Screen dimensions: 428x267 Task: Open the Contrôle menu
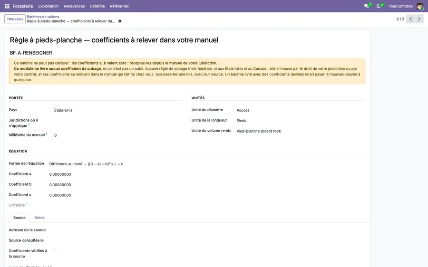(x=97, y=6)
